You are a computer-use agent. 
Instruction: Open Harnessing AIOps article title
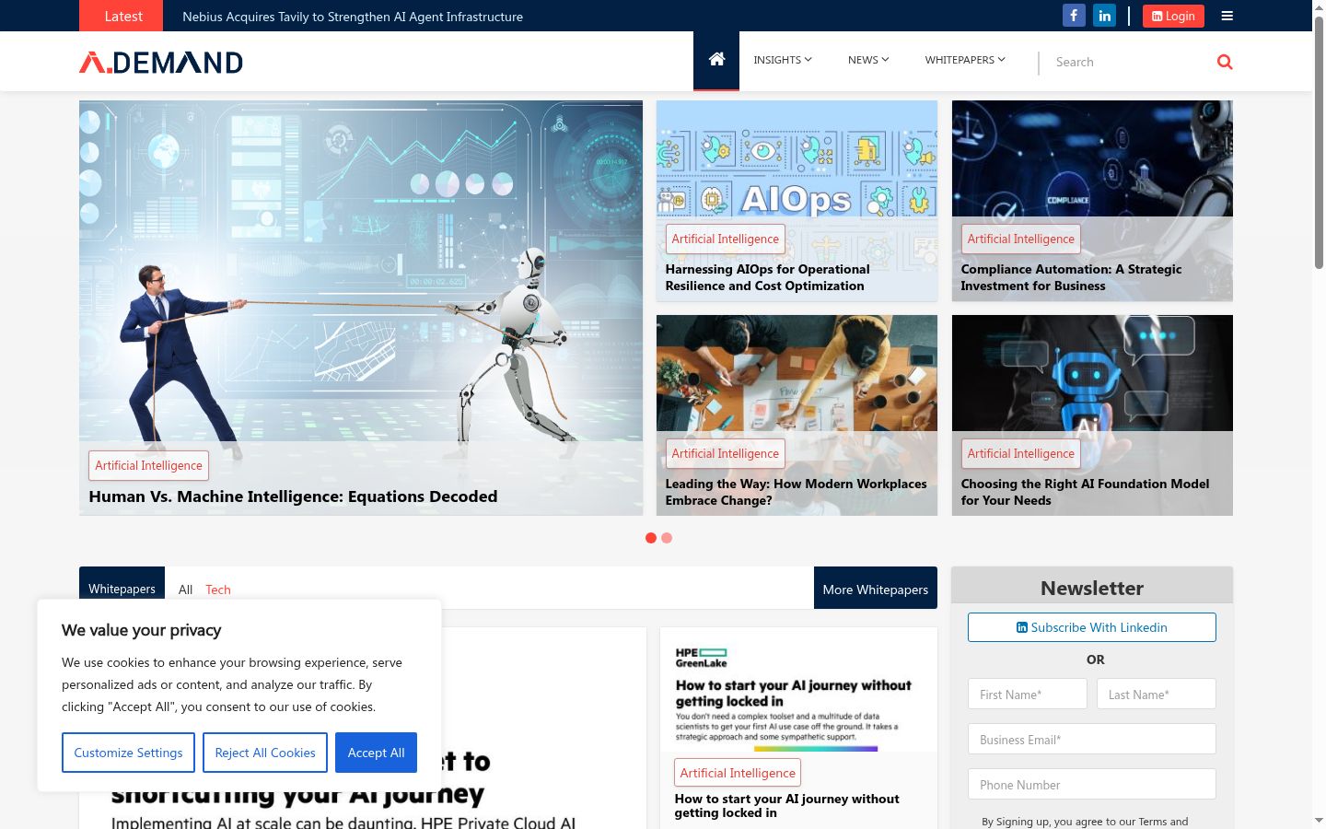tap(767, 277)
